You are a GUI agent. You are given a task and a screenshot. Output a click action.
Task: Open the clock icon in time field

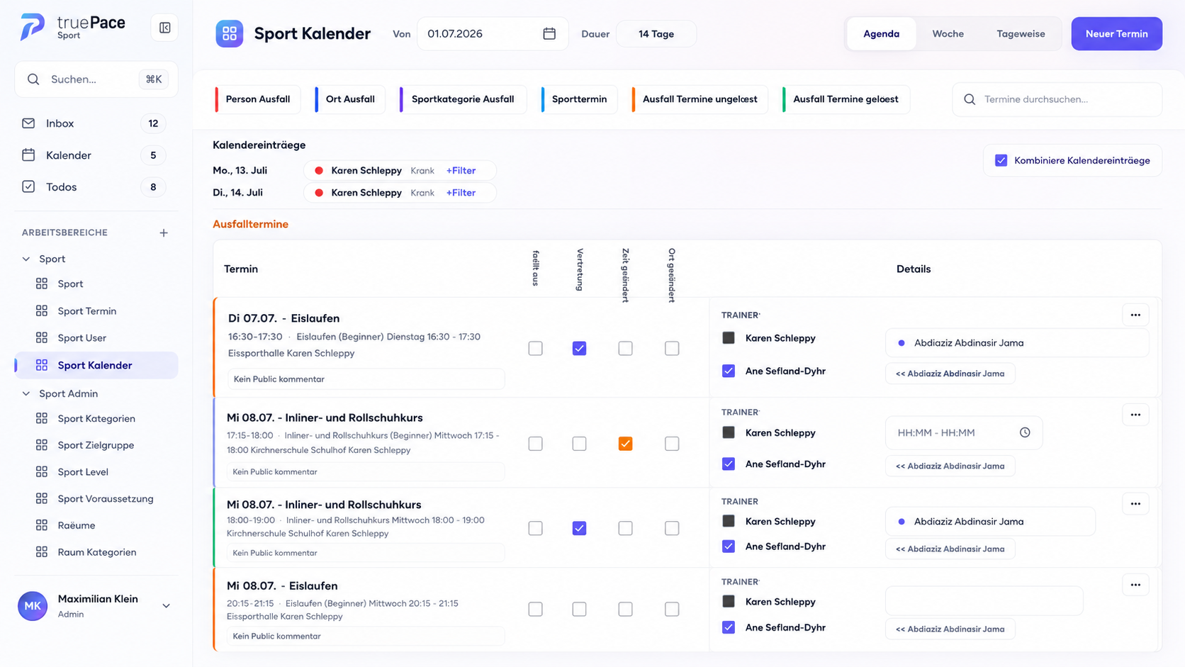[1025, 432]
